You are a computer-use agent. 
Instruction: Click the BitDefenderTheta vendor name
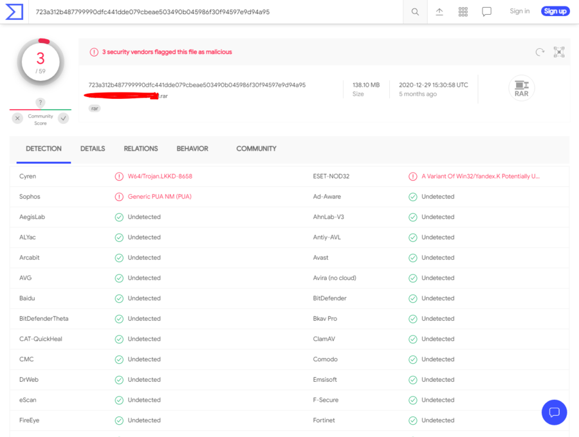coord(44,319)
